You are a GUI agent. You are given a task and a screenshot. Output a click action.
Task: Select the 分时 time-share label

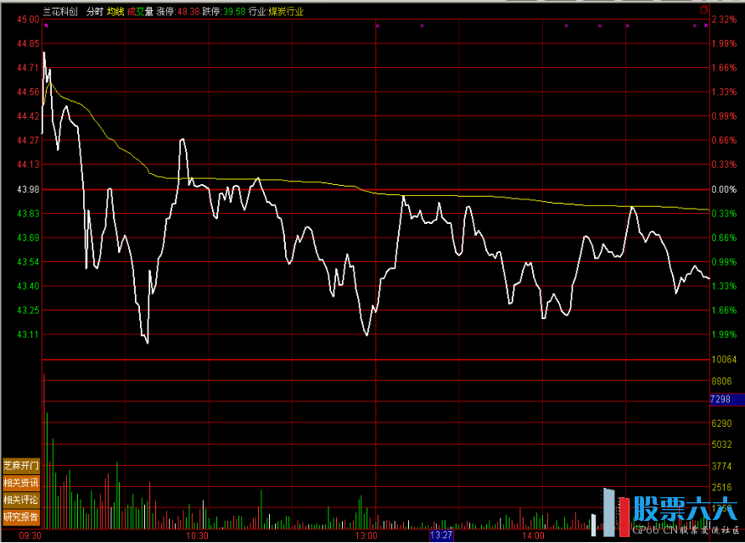click(x=94, y=12)
